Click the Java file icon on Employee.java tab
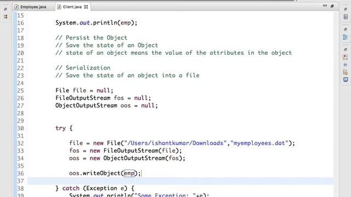The image size is (351, 197). (16, 7)
